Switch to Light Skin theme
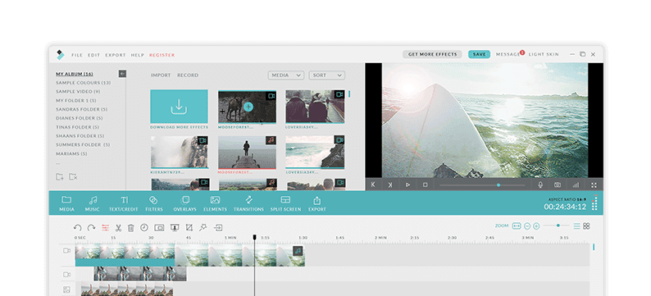 [544, 54]
